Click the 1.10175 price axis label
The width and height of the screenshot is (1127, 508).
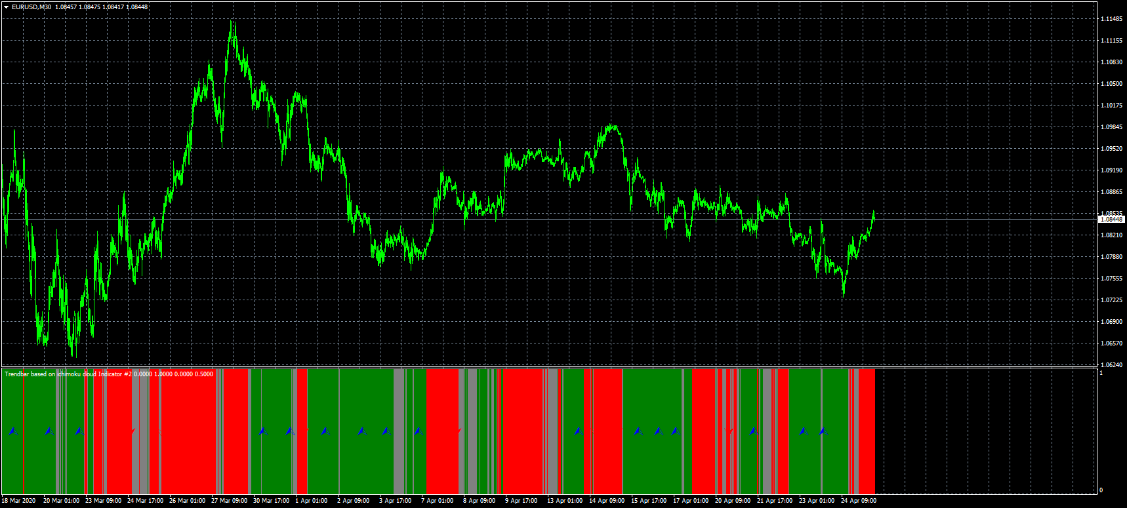1111,106
